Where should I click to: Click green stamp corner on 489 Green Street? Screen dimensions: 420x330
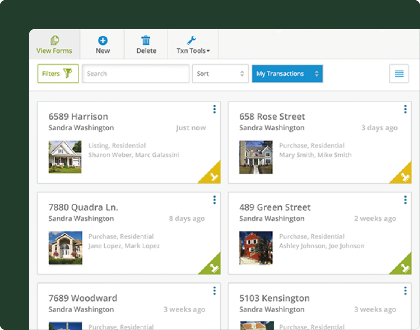[404, 267]
